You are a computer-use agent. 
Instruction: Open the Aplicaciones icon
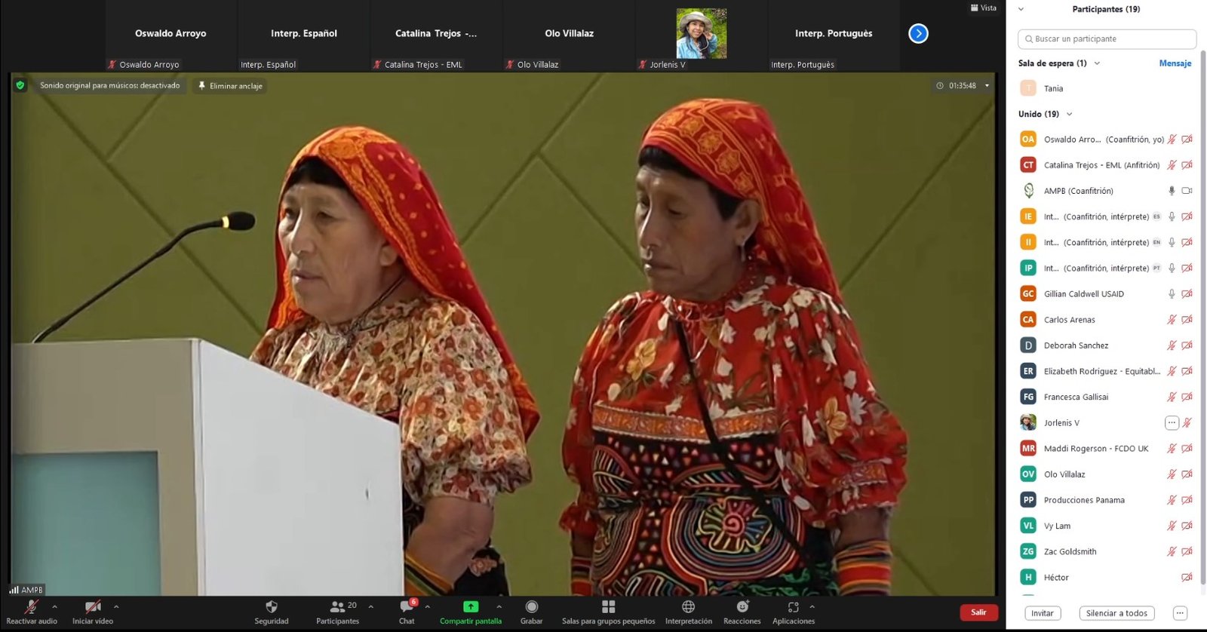(793, 607)
